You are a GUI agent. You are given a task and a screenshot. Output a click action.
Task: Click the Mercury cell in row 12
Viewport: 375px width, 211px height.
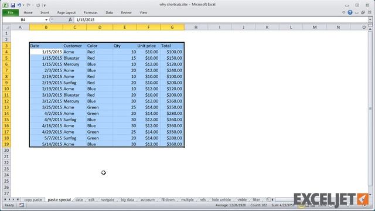tap(74, 101)
